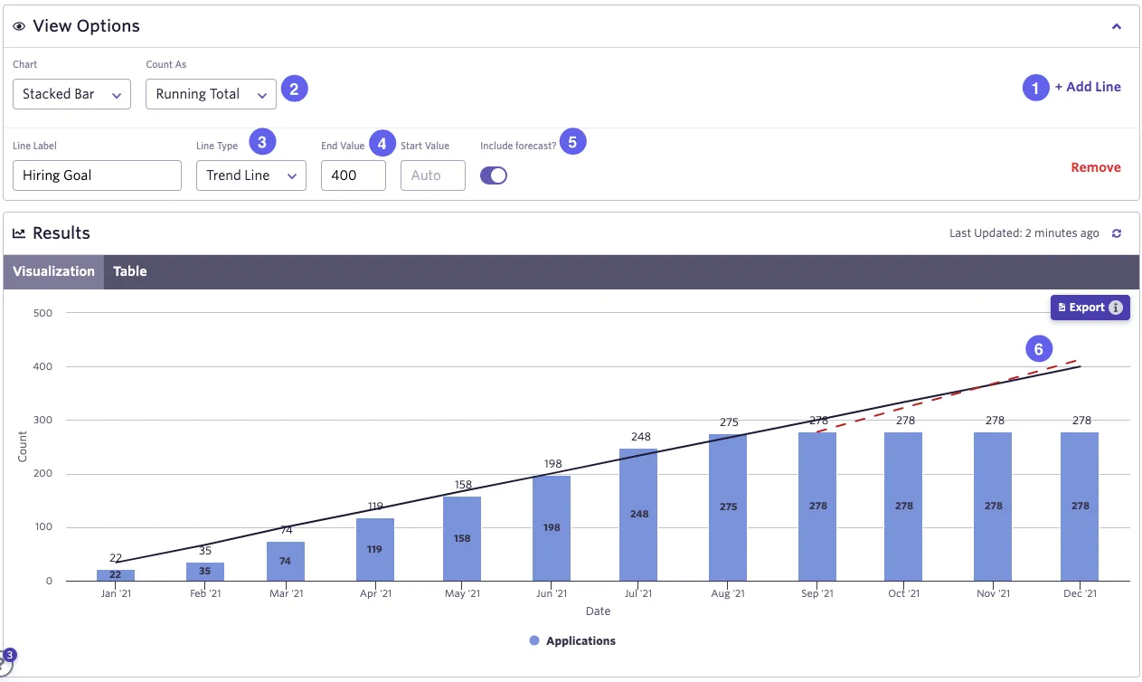Open the Count As Running Total dropdown
The height and width of the screenshot is (682, 1142).
click(211, 94)
